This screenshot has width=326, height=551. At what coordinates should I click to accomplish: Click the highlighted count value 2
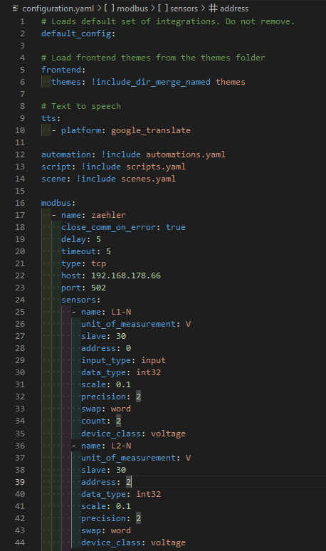tap(118, 421)
